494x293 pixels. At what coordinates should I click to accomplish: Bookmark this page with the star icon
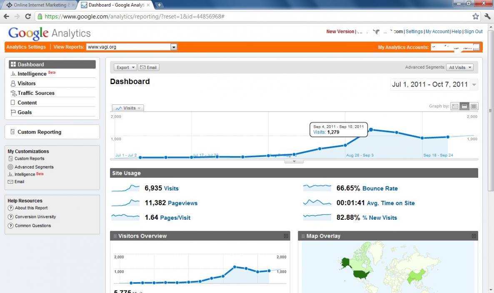click(475, 16)
